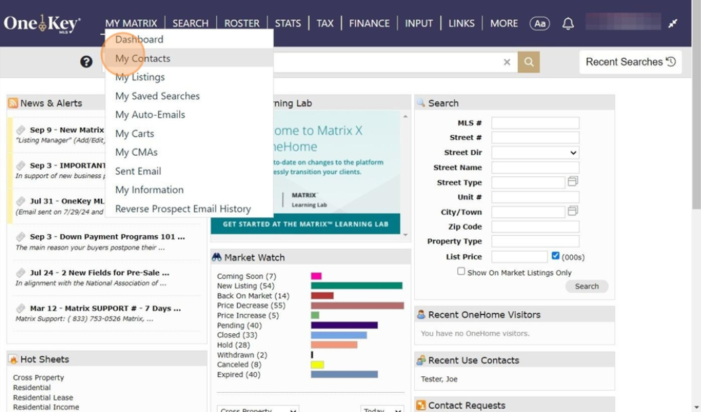Open My Listings menu entry
Viewport: 701px width, 412px height.
pos(140,77)
